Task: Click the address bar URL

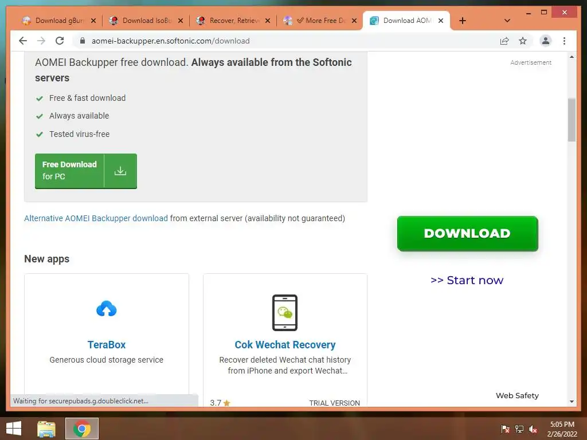Action: [171, 41]
